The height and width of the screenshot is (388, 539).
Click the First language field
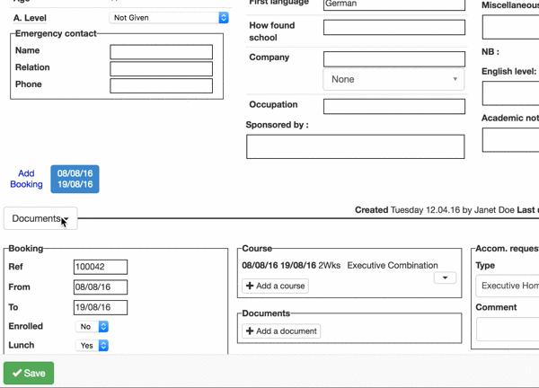(394, 4)
